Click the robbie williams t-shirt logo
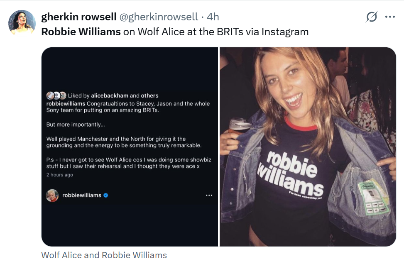 [291, 175]
